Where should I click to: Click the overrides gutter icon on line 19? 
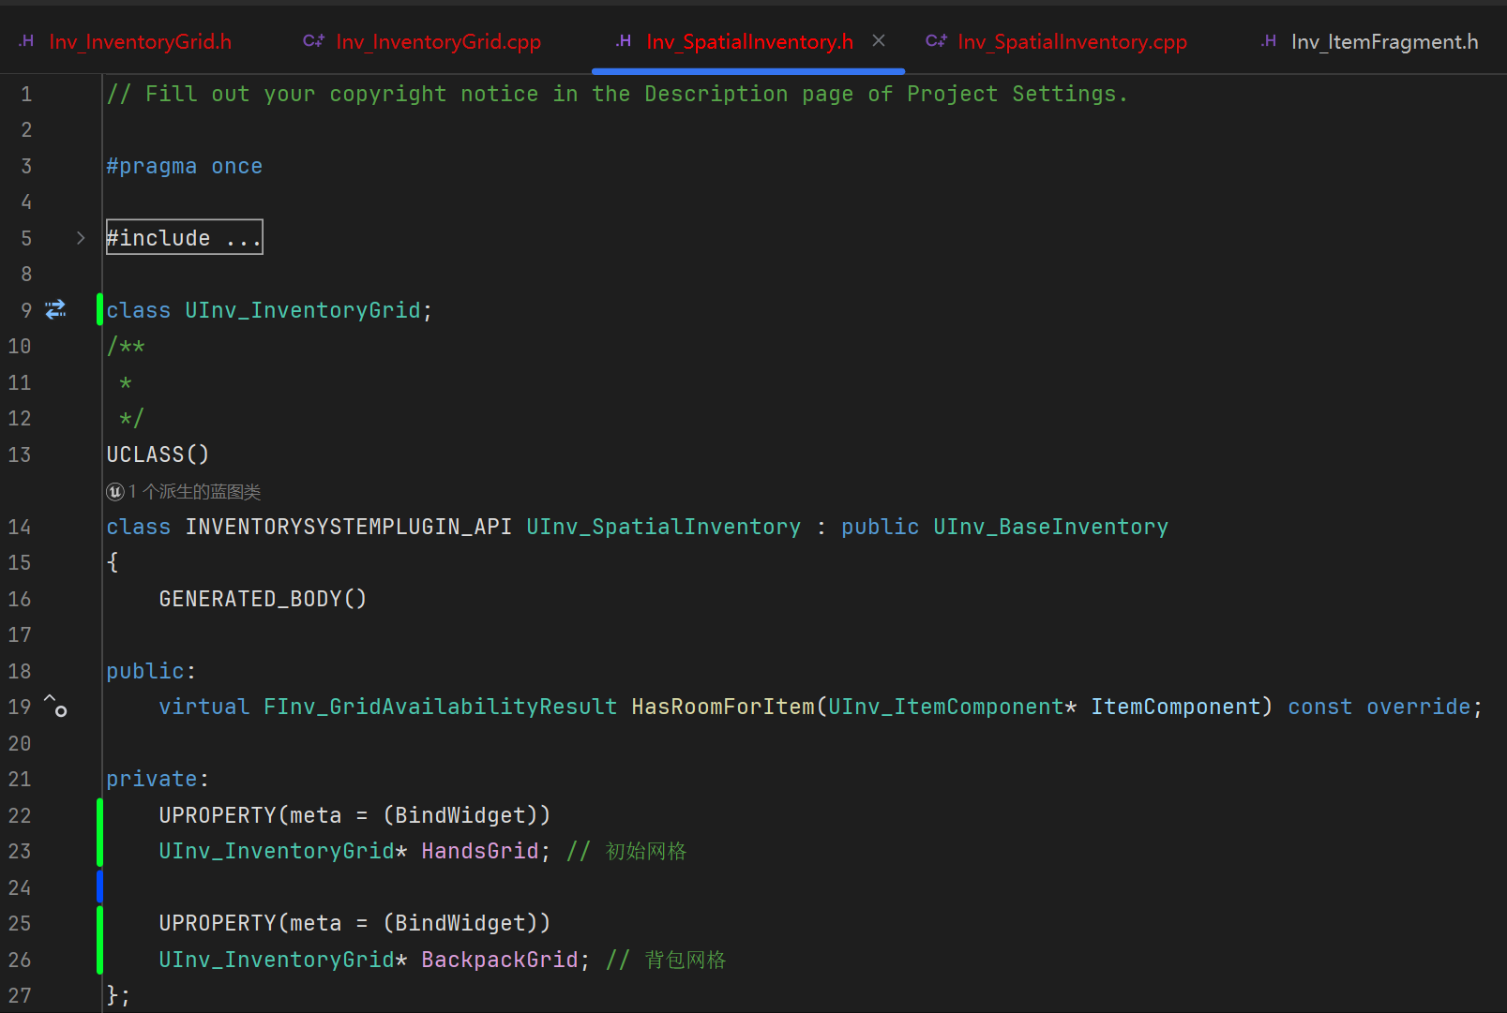[x=55, y=706]
